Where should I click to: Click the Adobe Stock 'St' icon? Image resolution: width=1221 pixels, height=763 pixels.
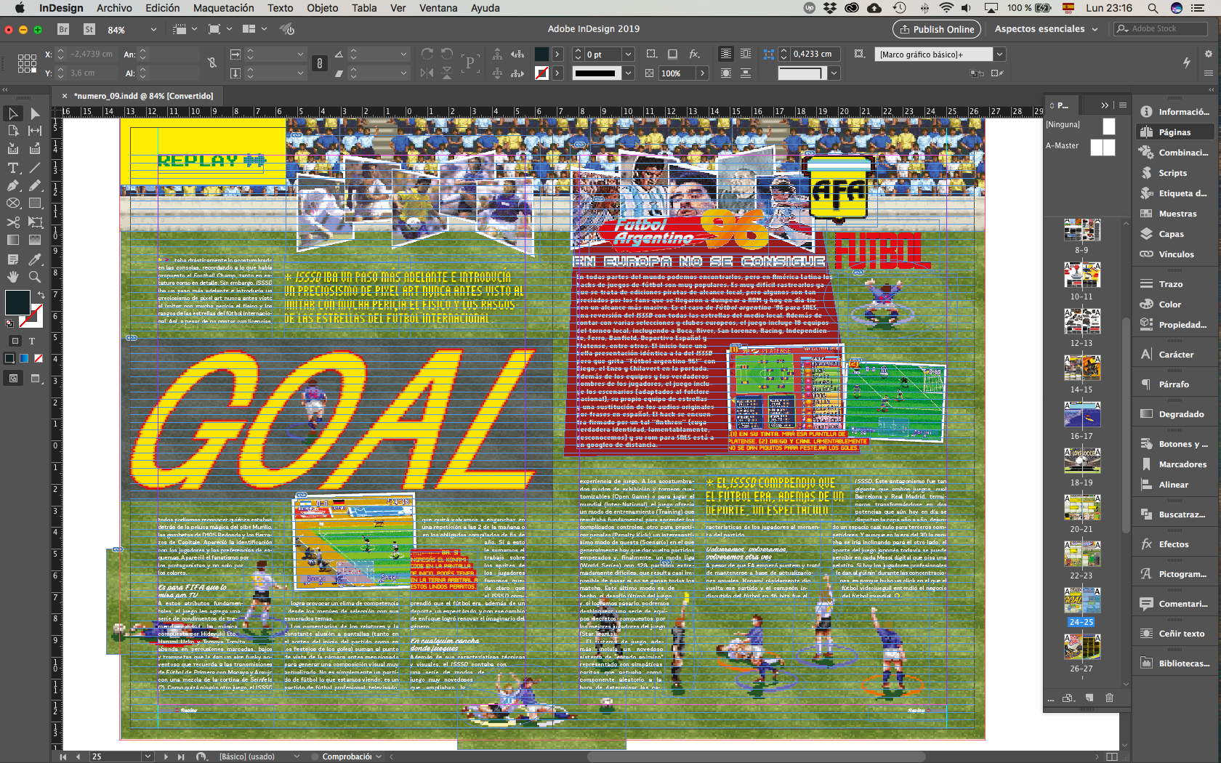(x=89, y=29)
